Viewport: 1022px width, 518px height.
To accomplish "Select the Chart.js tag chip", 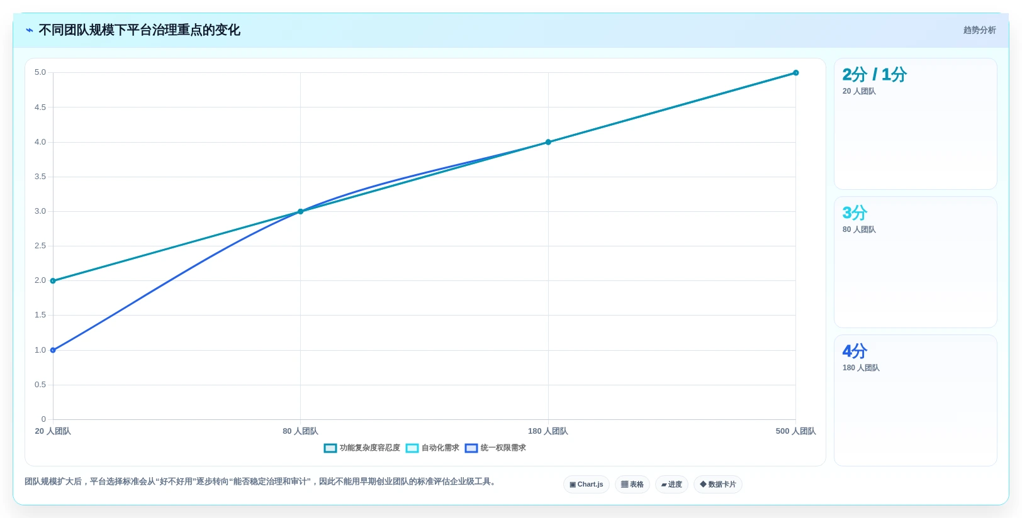I will (x=587, y=485).
